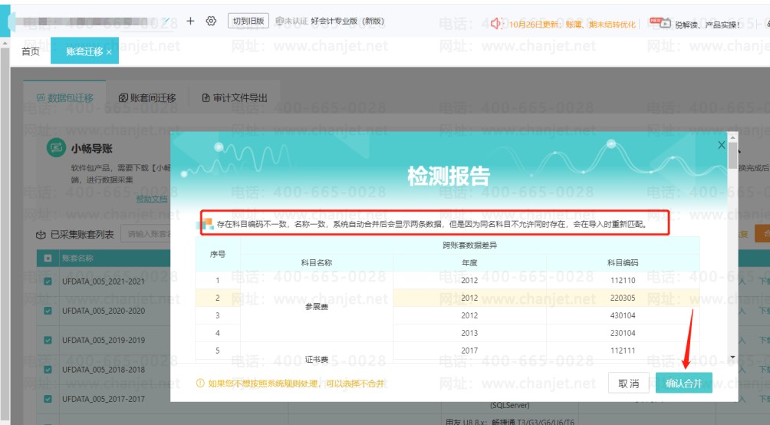This screenshot has height=425, width=770.
Task: Click the 2013 year cell
Action: coord(469,333)
